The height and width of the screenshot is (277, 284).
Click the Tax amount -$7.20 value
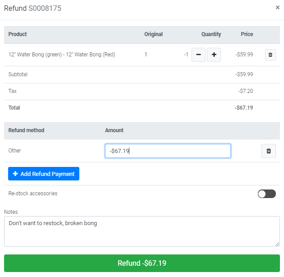click(246, 91)
